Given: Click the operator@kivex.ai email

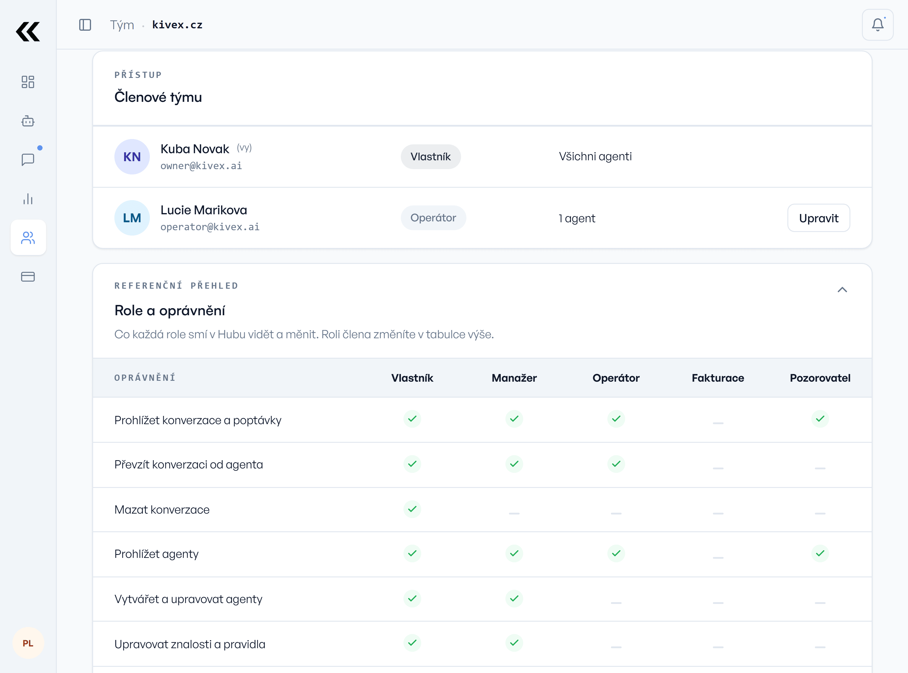Looking at the screenshot, I should [210, 227].
